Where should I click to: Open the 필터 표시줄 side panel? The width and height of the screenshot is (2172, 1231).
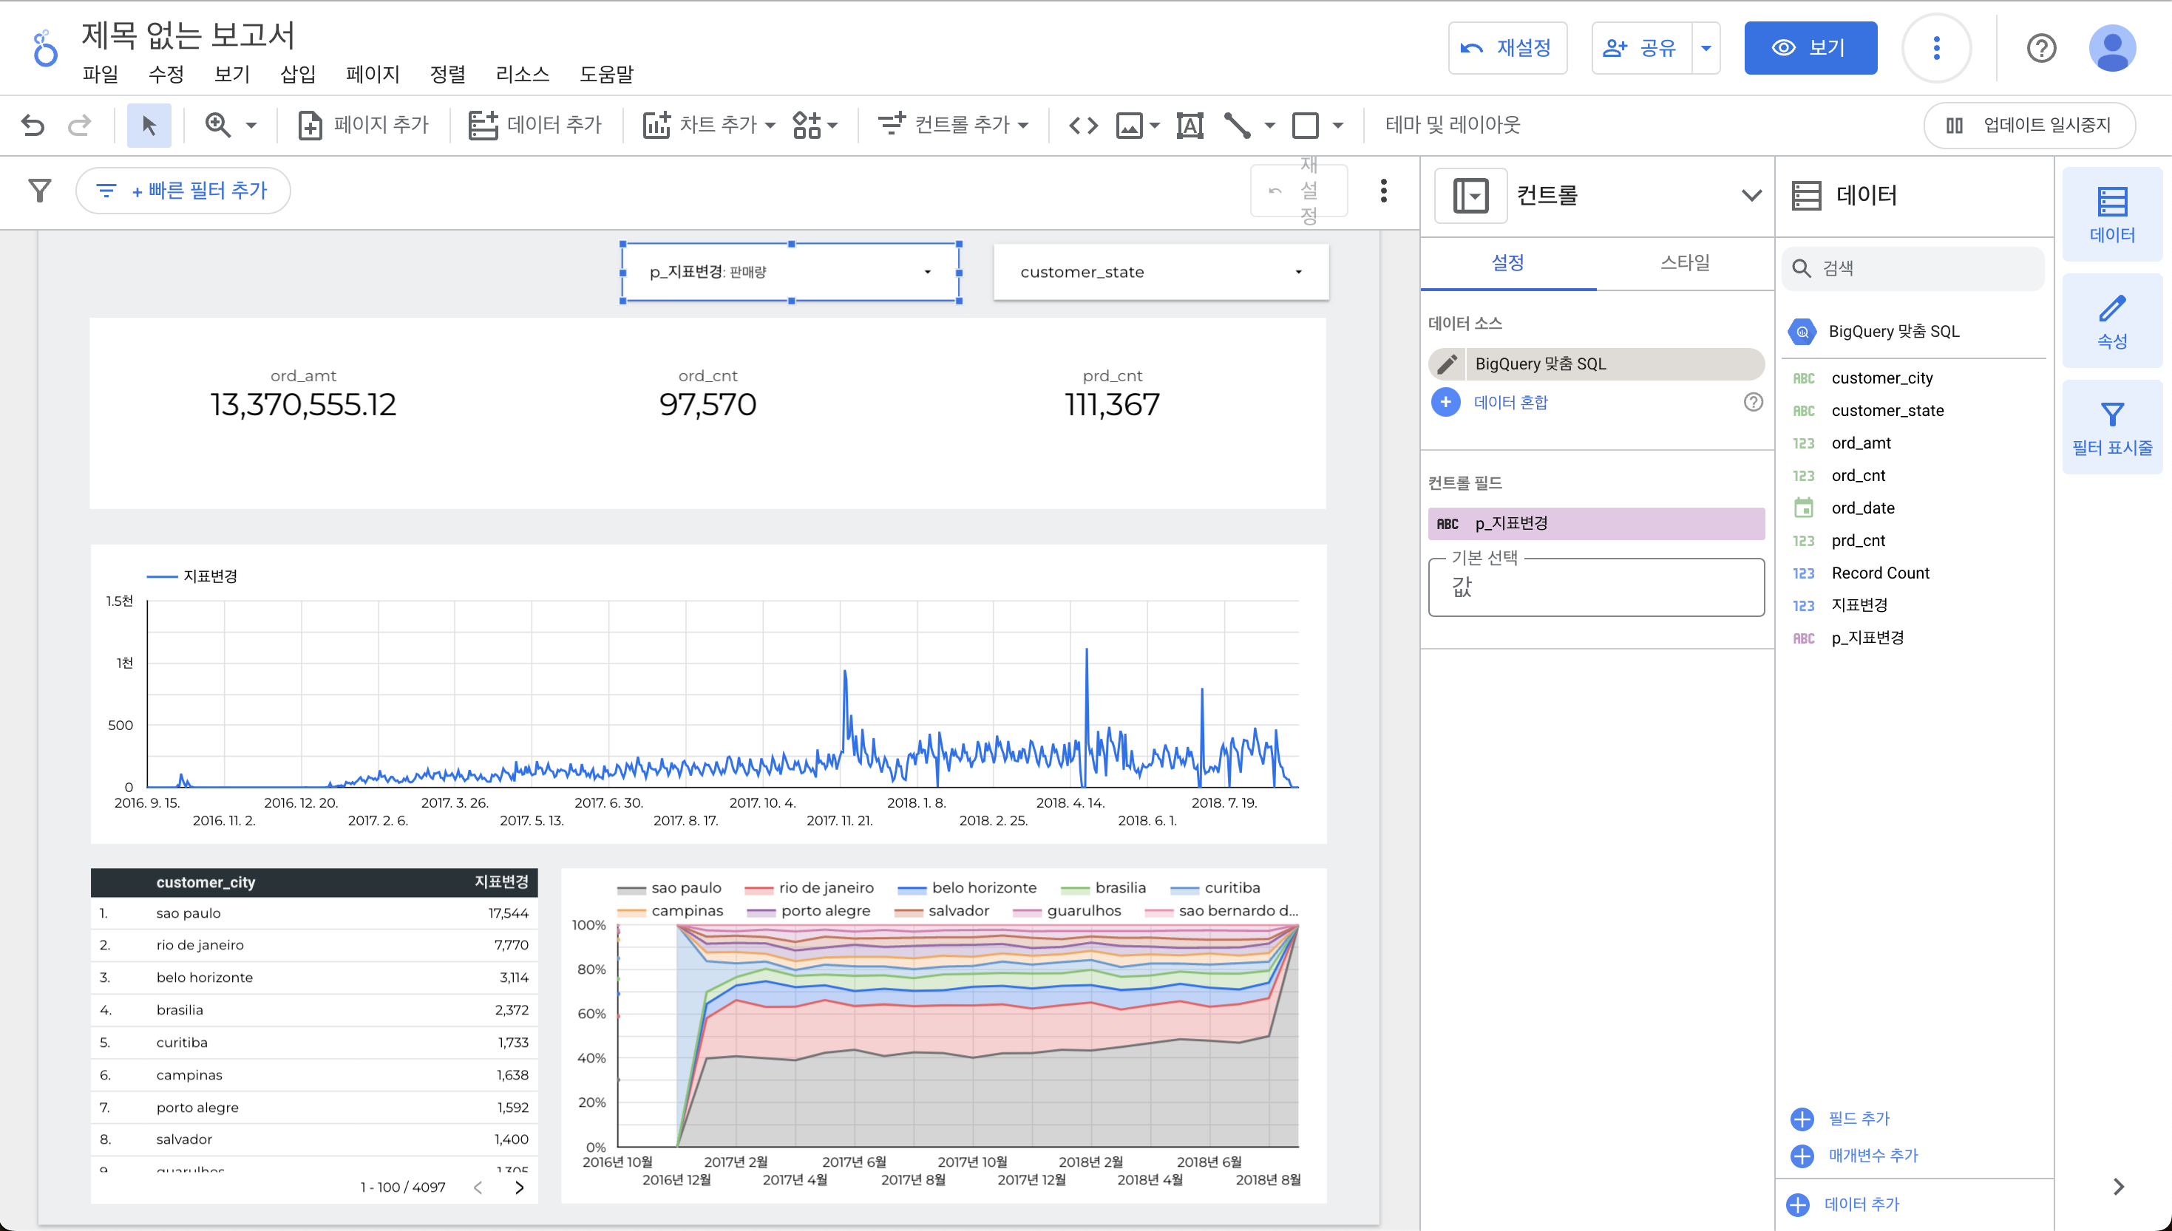click(x=2112, y=428)
